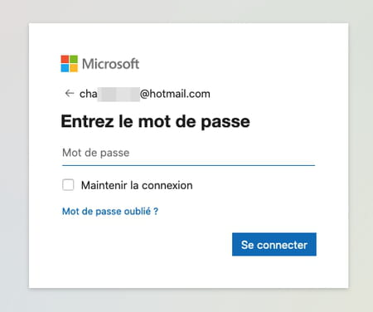373x312 pixels.
Task: Click the blue square of the Microsoft logo
Action: [x=65, y=68]
